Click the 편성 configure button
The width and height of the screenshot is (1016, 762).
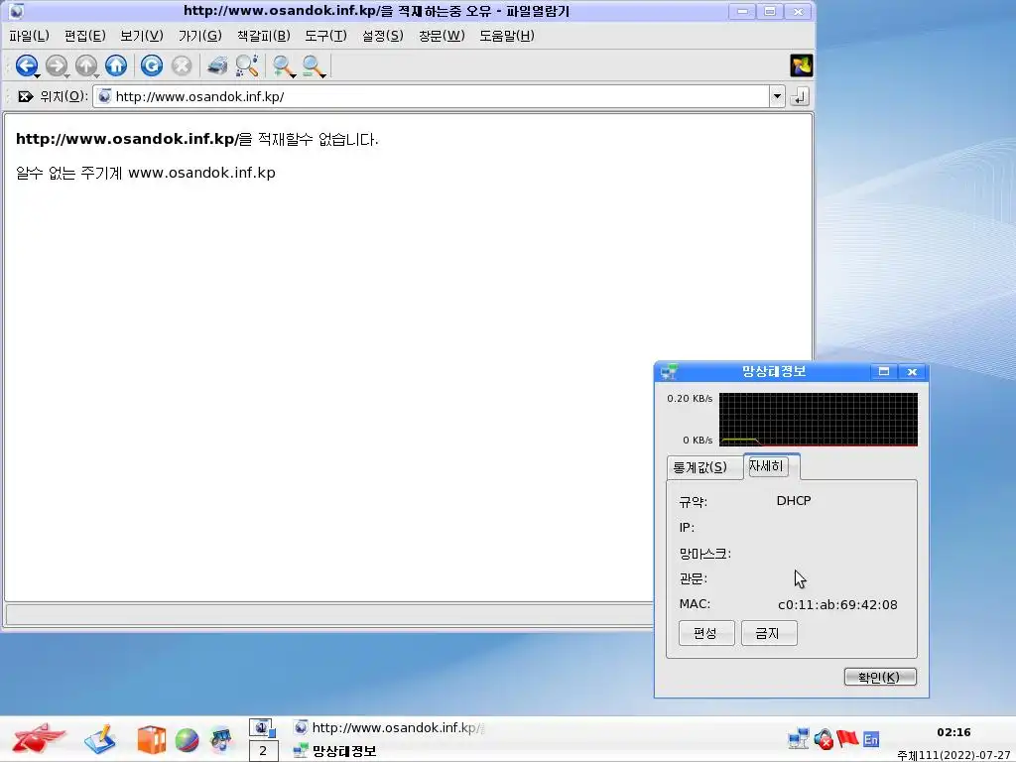coord(706,633)
